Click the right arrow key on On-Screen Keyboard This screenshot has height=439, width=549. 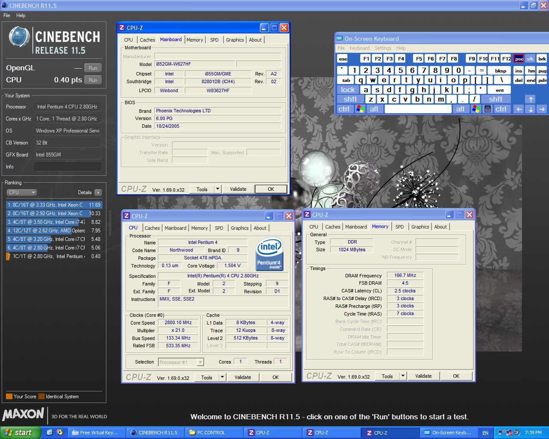542,109
